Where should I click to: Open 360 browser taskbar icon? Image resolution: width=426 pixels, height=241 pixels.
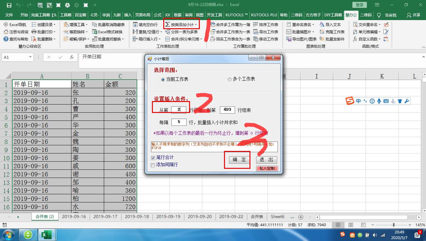pos(28,235)
